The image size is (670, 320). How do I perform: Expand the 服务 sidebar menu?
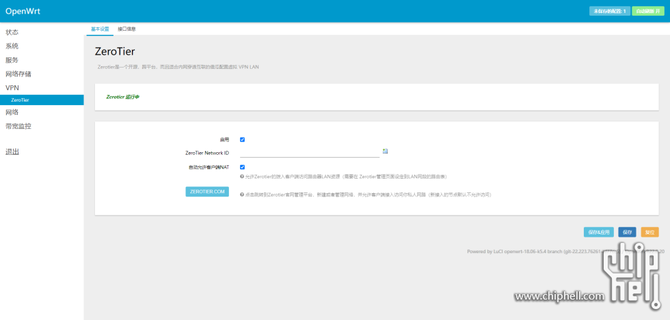pyautogui.click(x=12, y=60)
